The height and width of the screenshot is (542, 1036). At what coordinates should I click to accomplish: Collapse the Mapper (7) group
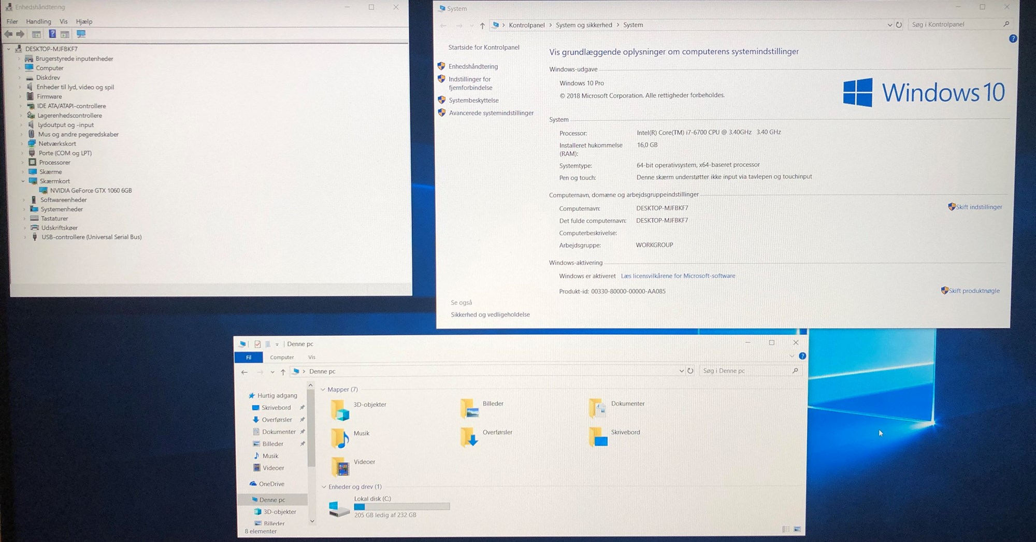(x=323, y=389)
